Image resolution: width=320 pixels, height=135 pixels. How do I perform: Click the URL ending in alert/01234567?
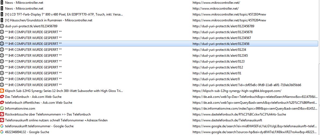point(222,38)
